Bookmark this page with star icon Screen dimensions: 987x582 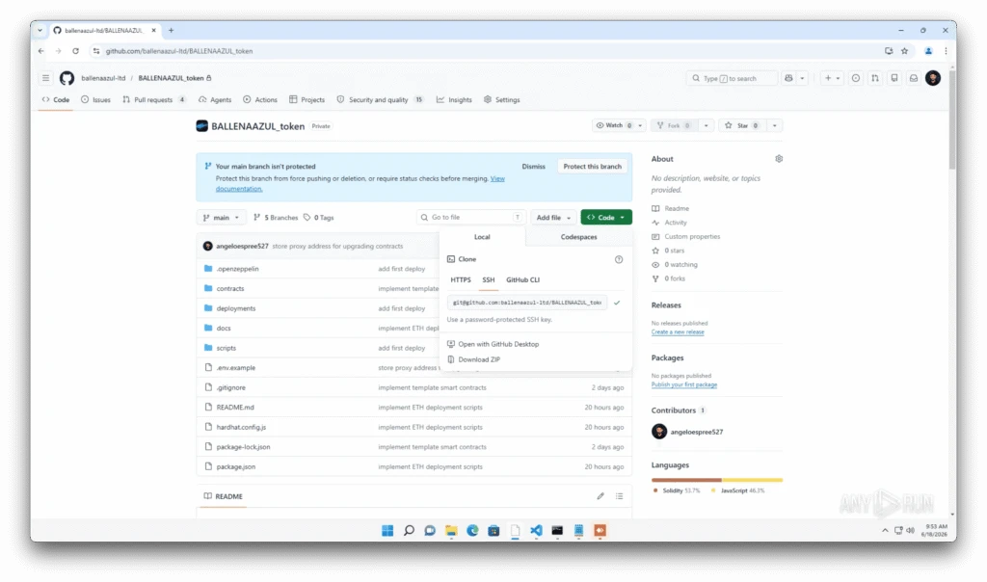pyautogui.click(x=904, y=51)
